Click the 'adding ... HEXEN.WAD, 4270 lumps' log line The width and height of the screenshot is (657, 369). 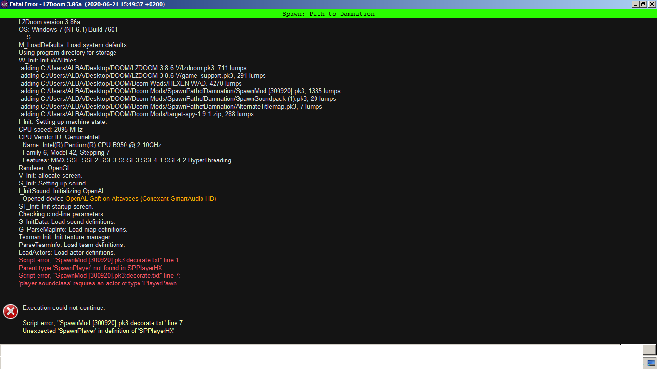[131, 83]
